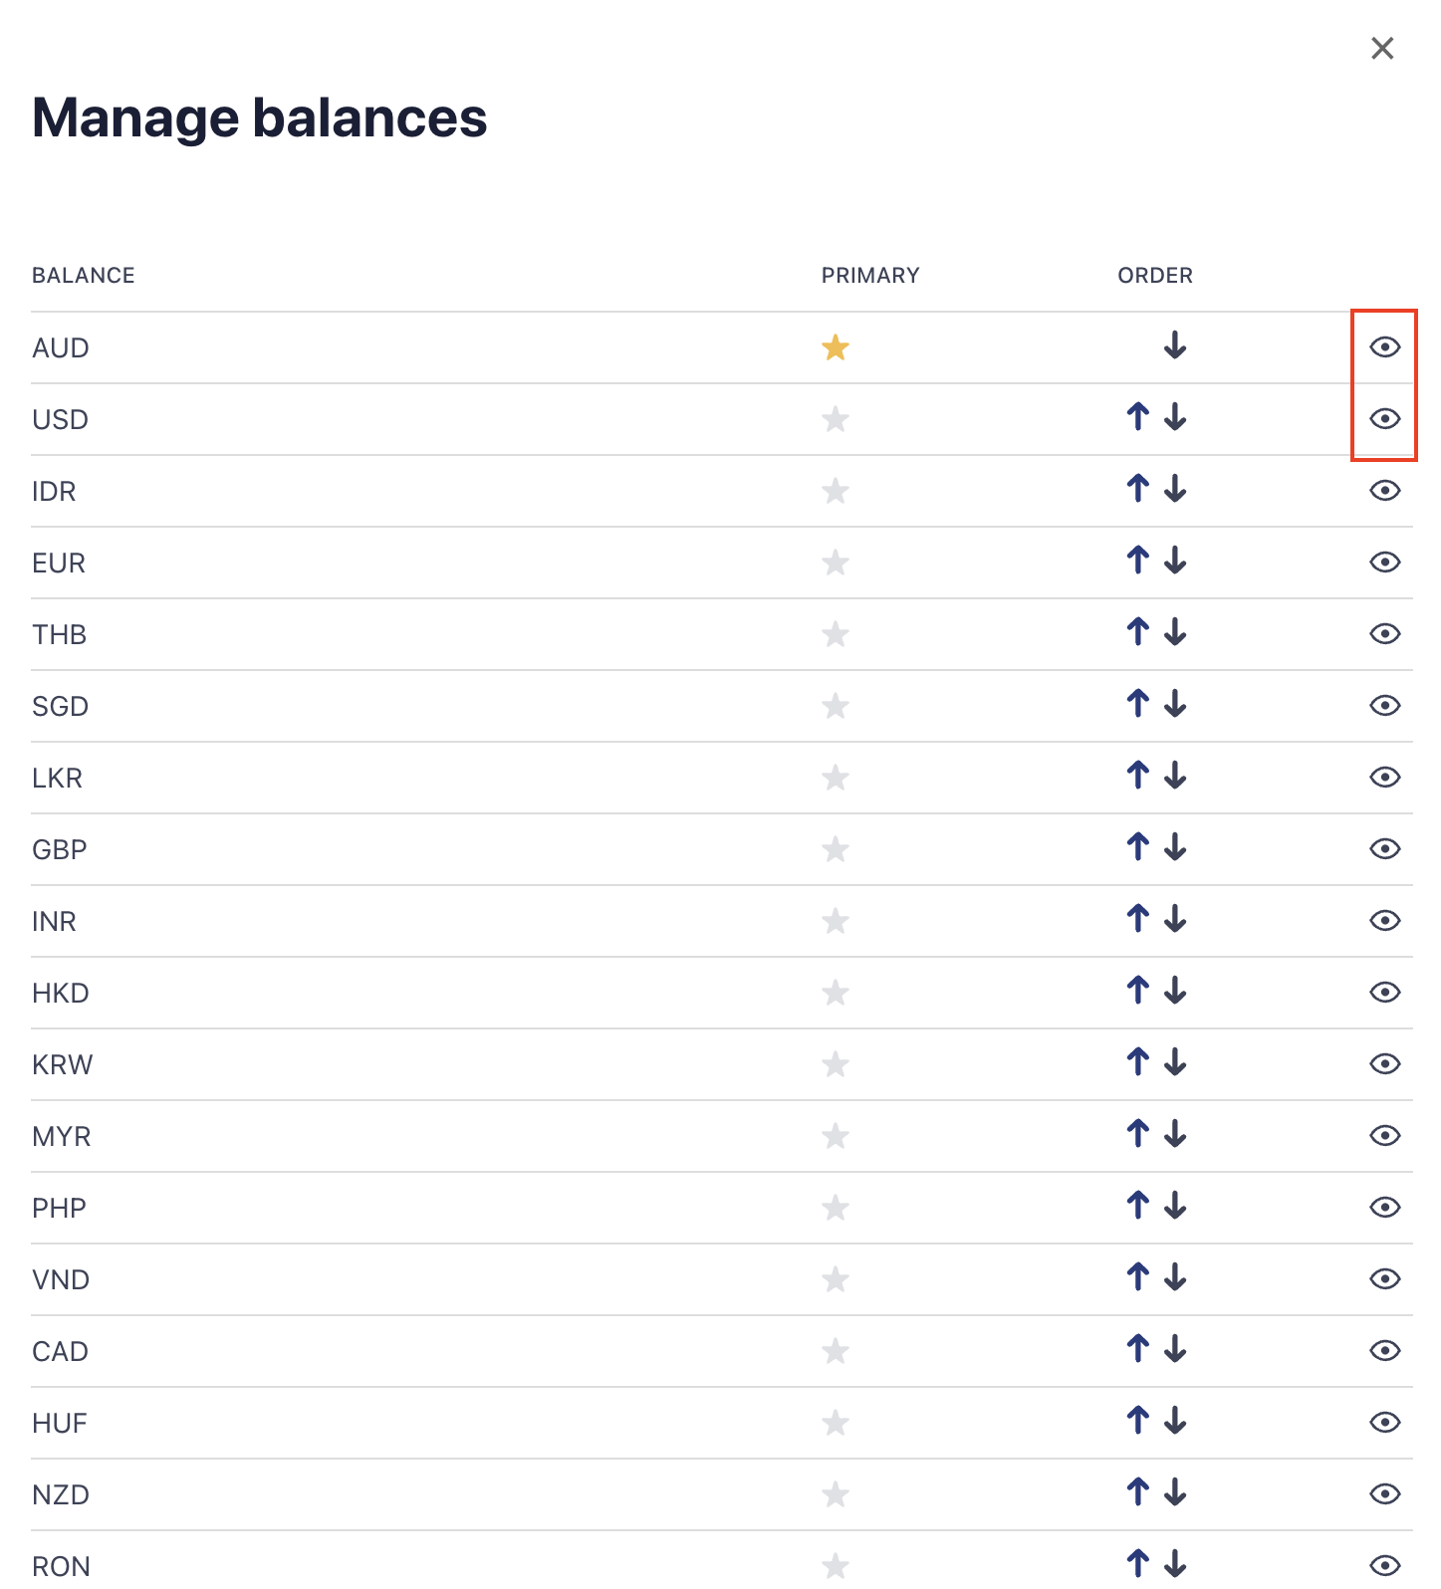Move GBP up in the list

1137,847
